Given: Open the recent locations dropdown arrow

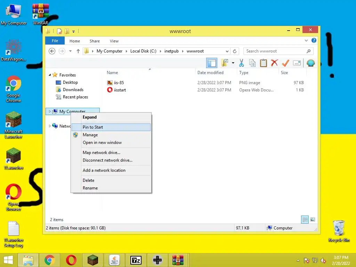Looking at the screenshot, I should click(70, 51).
